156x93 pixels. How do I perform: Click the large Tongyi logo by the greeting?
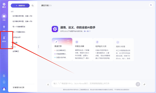(x=55, y=29)
